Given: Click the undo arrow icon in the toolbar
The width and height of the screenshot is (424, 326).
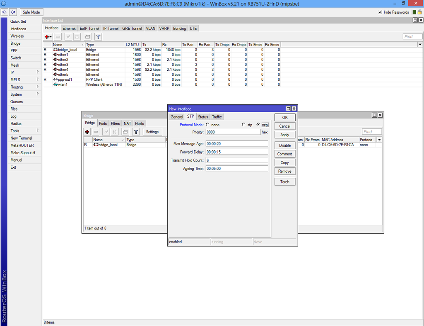Looking at the screenshot, I should coord(5,12).
